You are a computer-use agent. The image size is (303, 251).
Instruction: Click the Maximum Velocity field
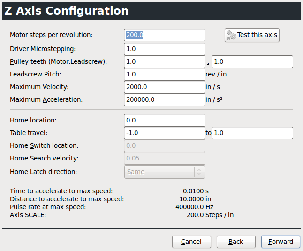pyautogui.click(x=165, y=87)
